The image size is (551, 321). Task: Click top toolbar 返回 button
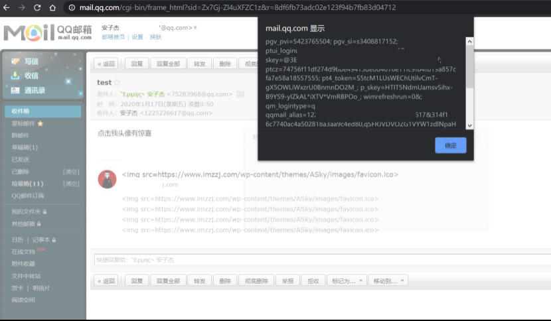(106, 64)
